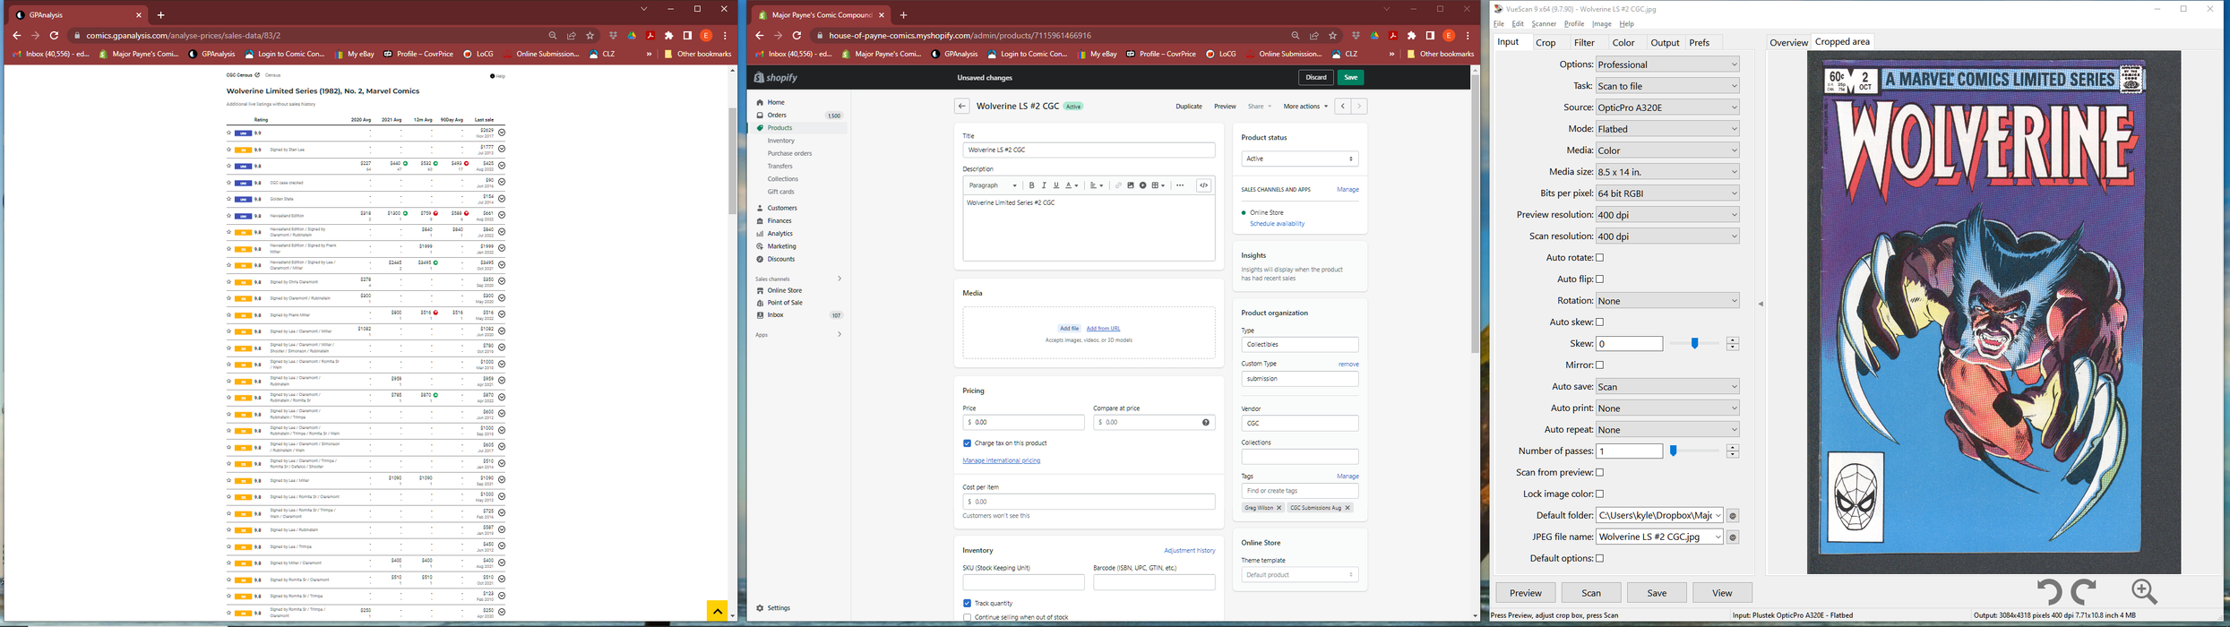Viewport: 2230px width, 627px height.
Task: Click the SKU input field
Action: [1023, 582]
